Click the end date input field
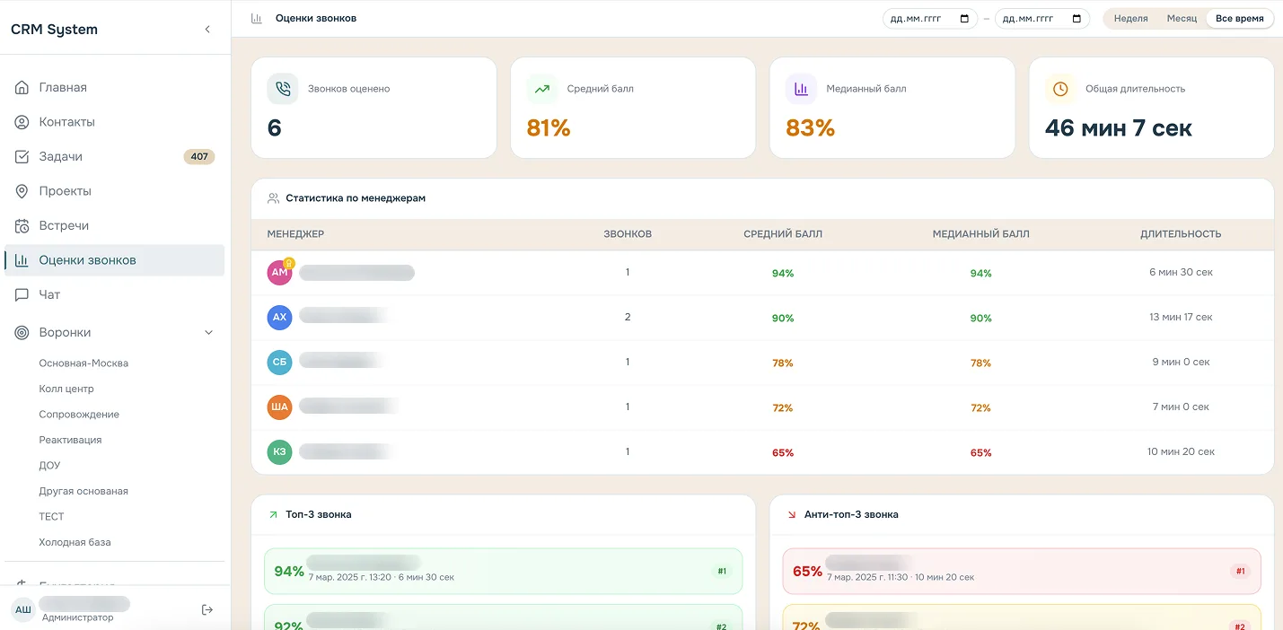Viewport: 1283px width, 630px height. [1041, 18]
